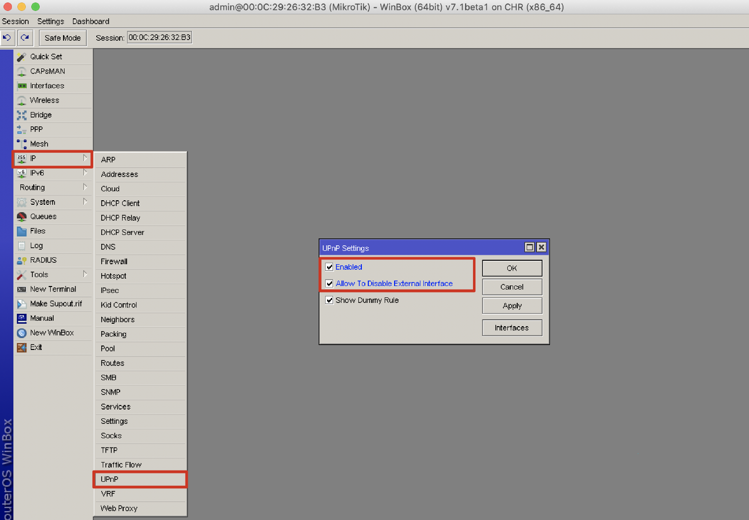Open the Mesh sidebar icon
This screenshot has width=749, height=520.
tap(21, 144)
